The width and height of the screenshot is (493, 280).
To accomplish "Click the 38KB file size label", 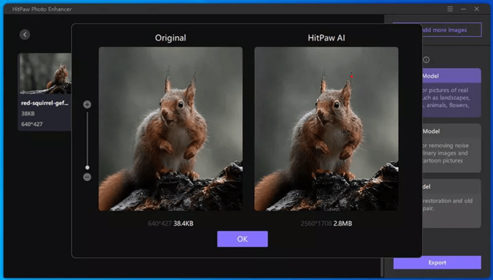I will click(x=28, y=114).
